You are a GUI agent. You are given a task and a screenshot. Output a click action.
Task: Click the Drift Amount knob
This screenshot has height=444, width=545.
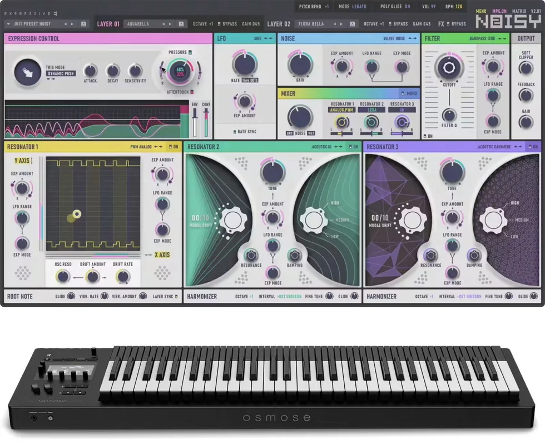(x=92, y=277)
